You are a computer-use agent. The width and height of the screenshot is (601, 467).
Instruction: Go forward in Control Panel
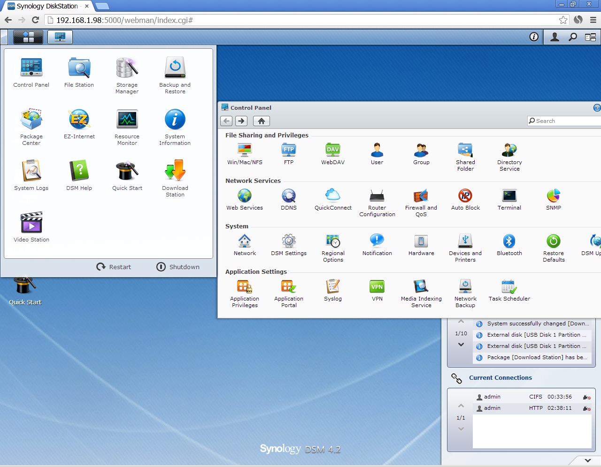tap(241, 121)
